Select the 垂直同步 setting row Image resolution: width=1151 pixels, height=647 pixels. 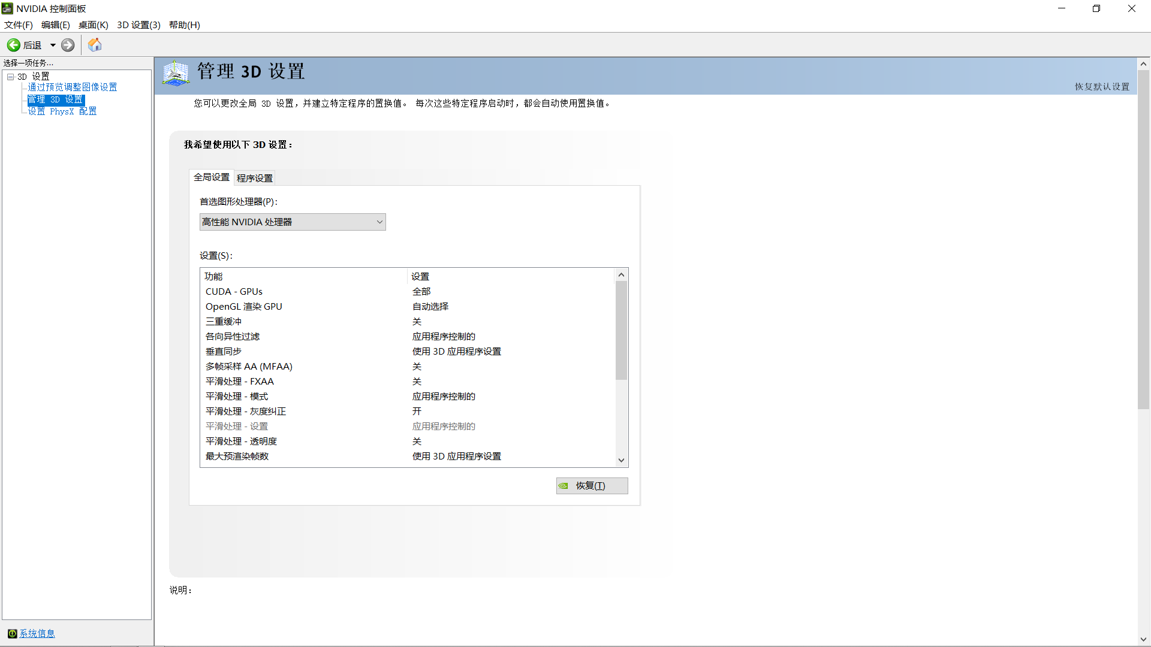408,352
